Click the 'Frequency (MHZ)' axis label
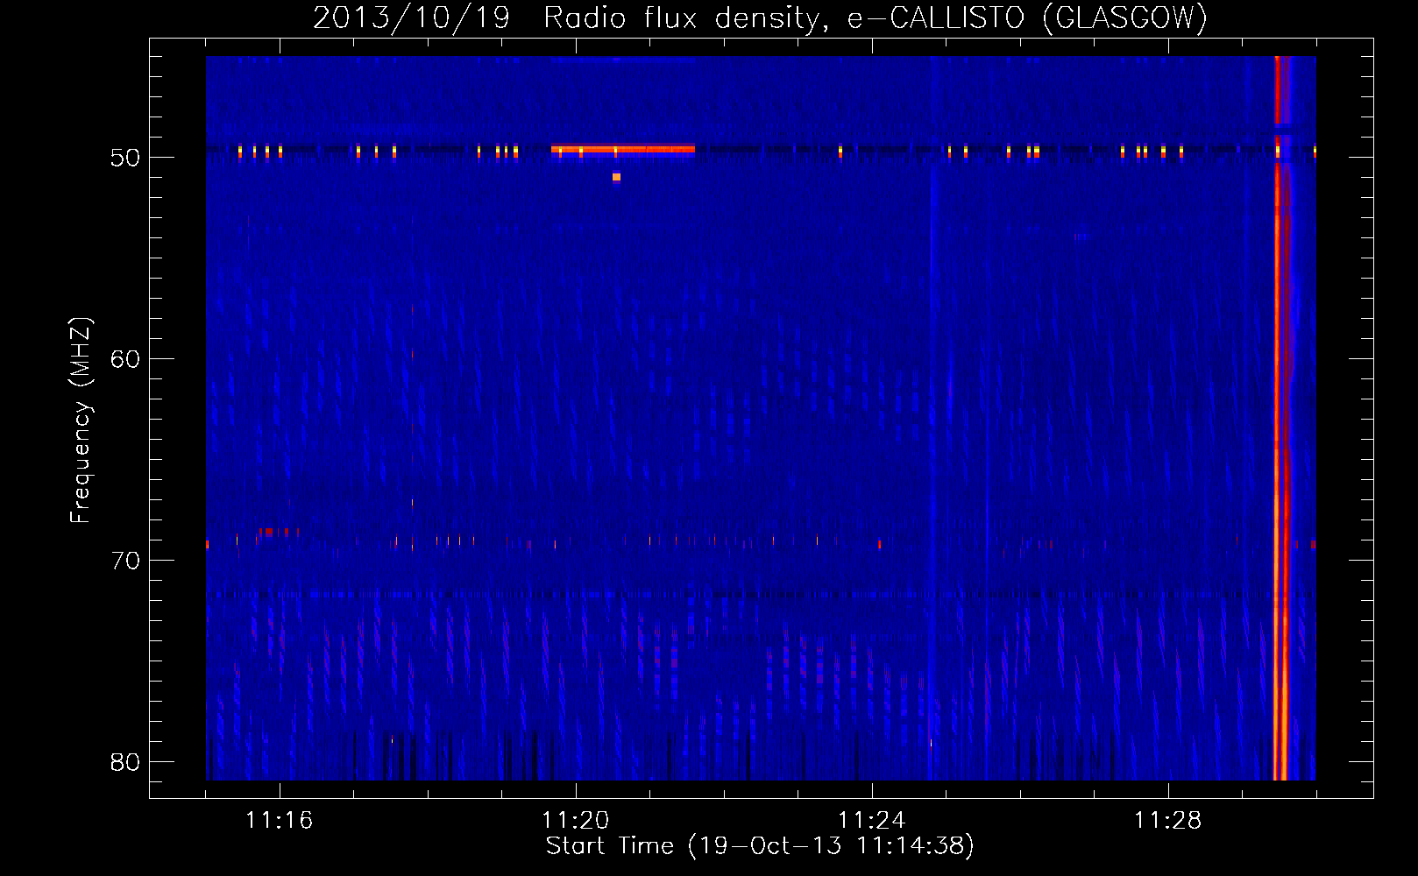The image size is (1418, 876). 81,420
